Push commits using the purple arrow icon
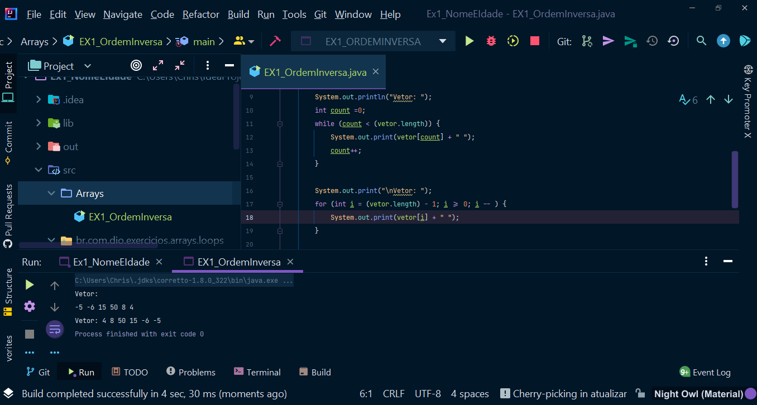This screenshot has width=757, height=405. 609,41
